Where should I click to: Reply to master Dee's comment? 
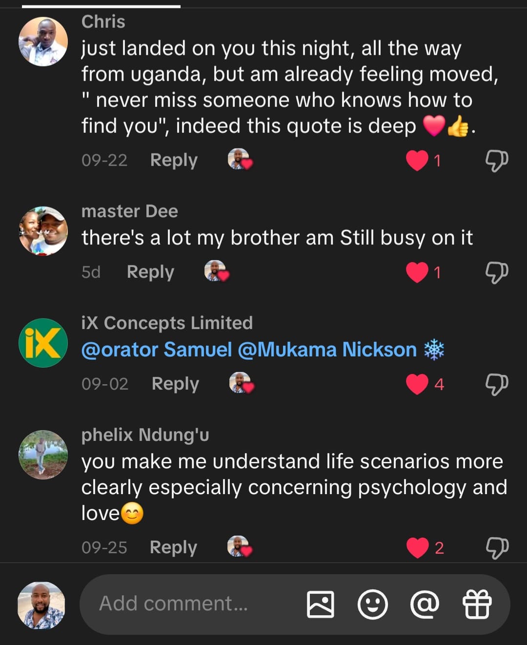point(150,272)
